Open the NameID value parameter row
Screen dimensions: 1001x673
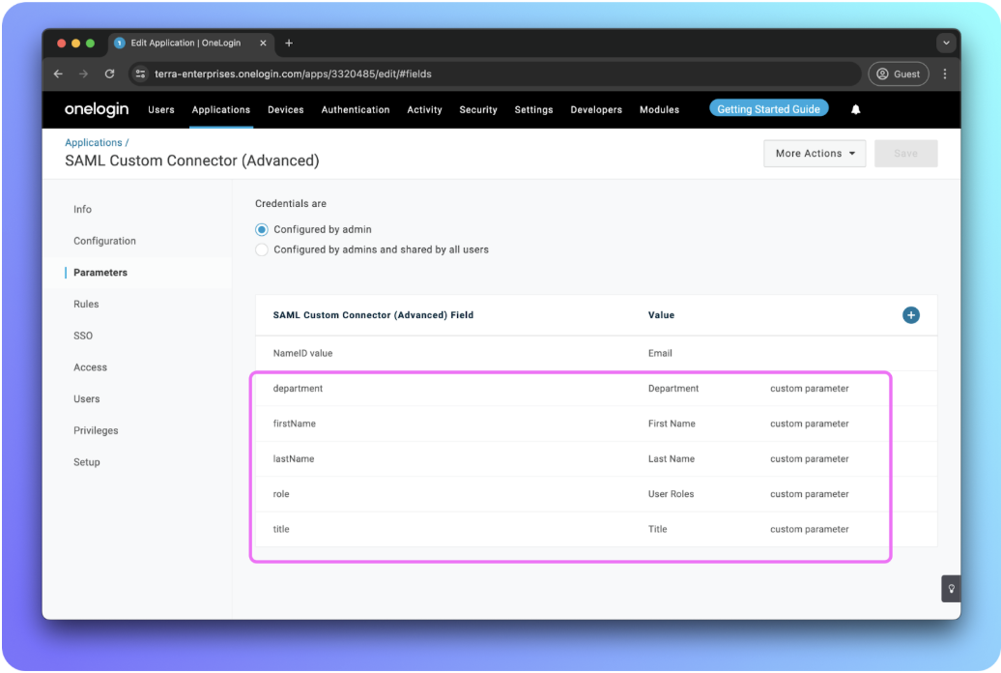596,354
